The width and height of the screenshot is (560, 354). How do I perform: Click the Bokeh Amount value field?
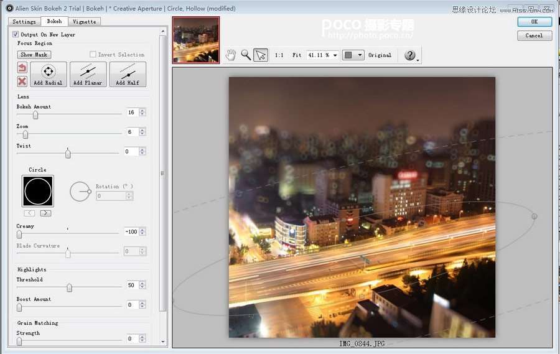pos(132,112)
